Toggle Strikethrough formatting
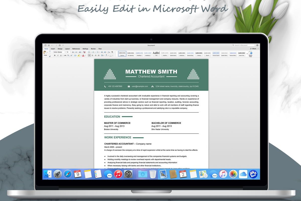 65,55
